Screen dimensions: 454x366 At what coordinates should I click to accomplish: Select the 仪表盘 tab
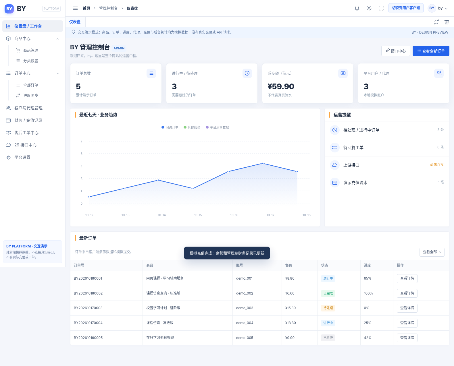tap(75, 22)
